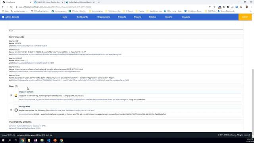Open the System Dashboard bookmark

tap(226, 11)
